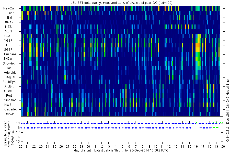Click the NZSI region label
This screenshot has width=230, height=153.
pyautogui.click(x=9, y=27)
